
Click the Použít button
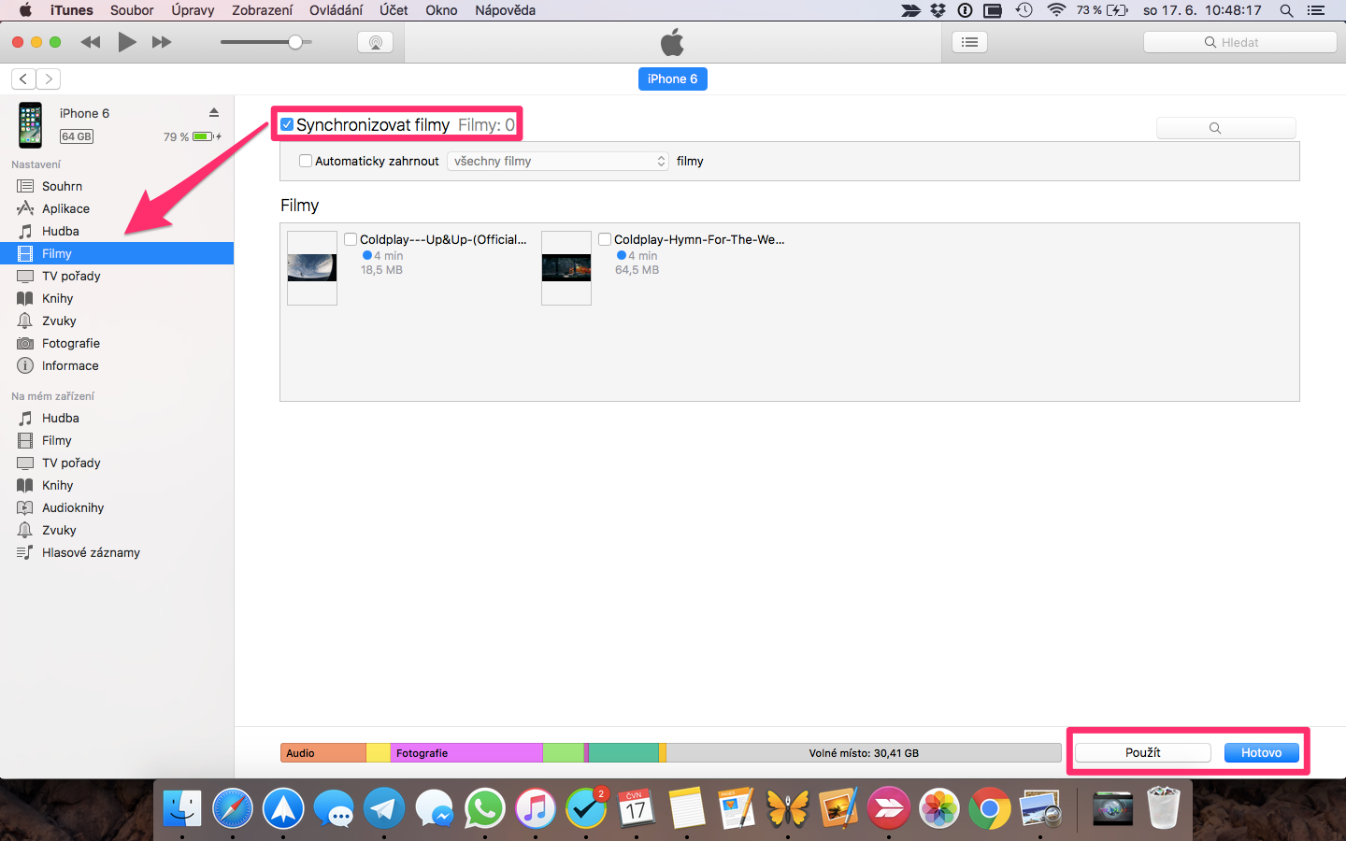tap(1141, 752)
